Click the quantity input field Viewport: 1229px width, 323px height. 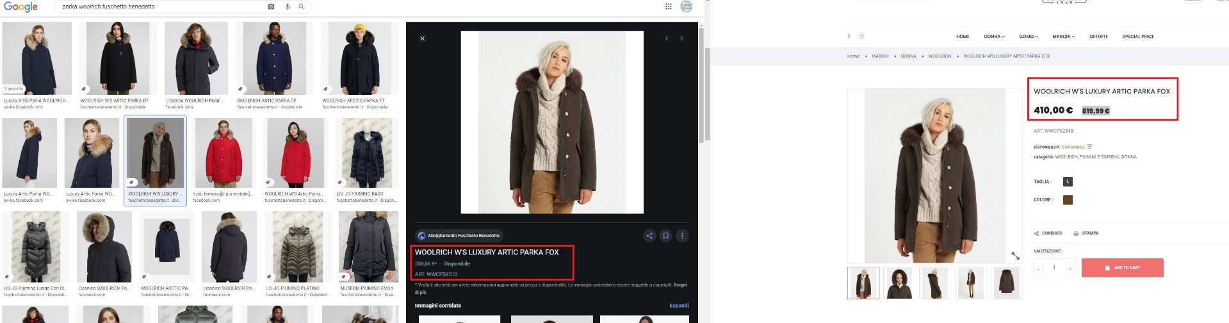1054,268
